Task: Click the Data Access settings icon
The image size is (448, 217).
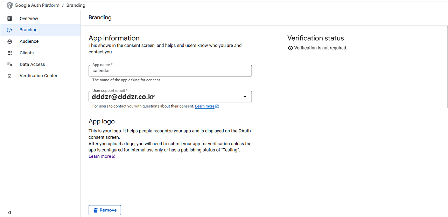Action: [x=10, y=65]
